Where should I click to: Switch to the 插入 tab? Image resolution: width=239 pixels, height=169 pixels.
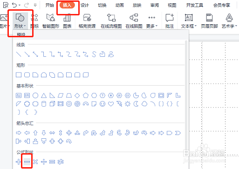click(x=67, y=5)
